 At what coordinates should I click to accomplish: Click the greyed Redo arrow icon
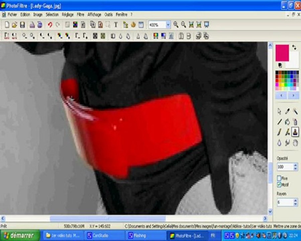(x=58, y=25)
